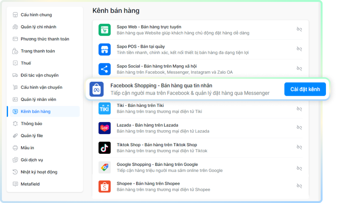The height and width of the screenshot is (203, 337).
Task: Click the Cấu hình chung store icon
Action: point(15,15)
